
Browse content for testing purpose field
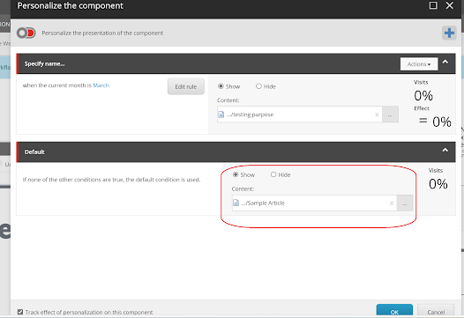[390, 115]
